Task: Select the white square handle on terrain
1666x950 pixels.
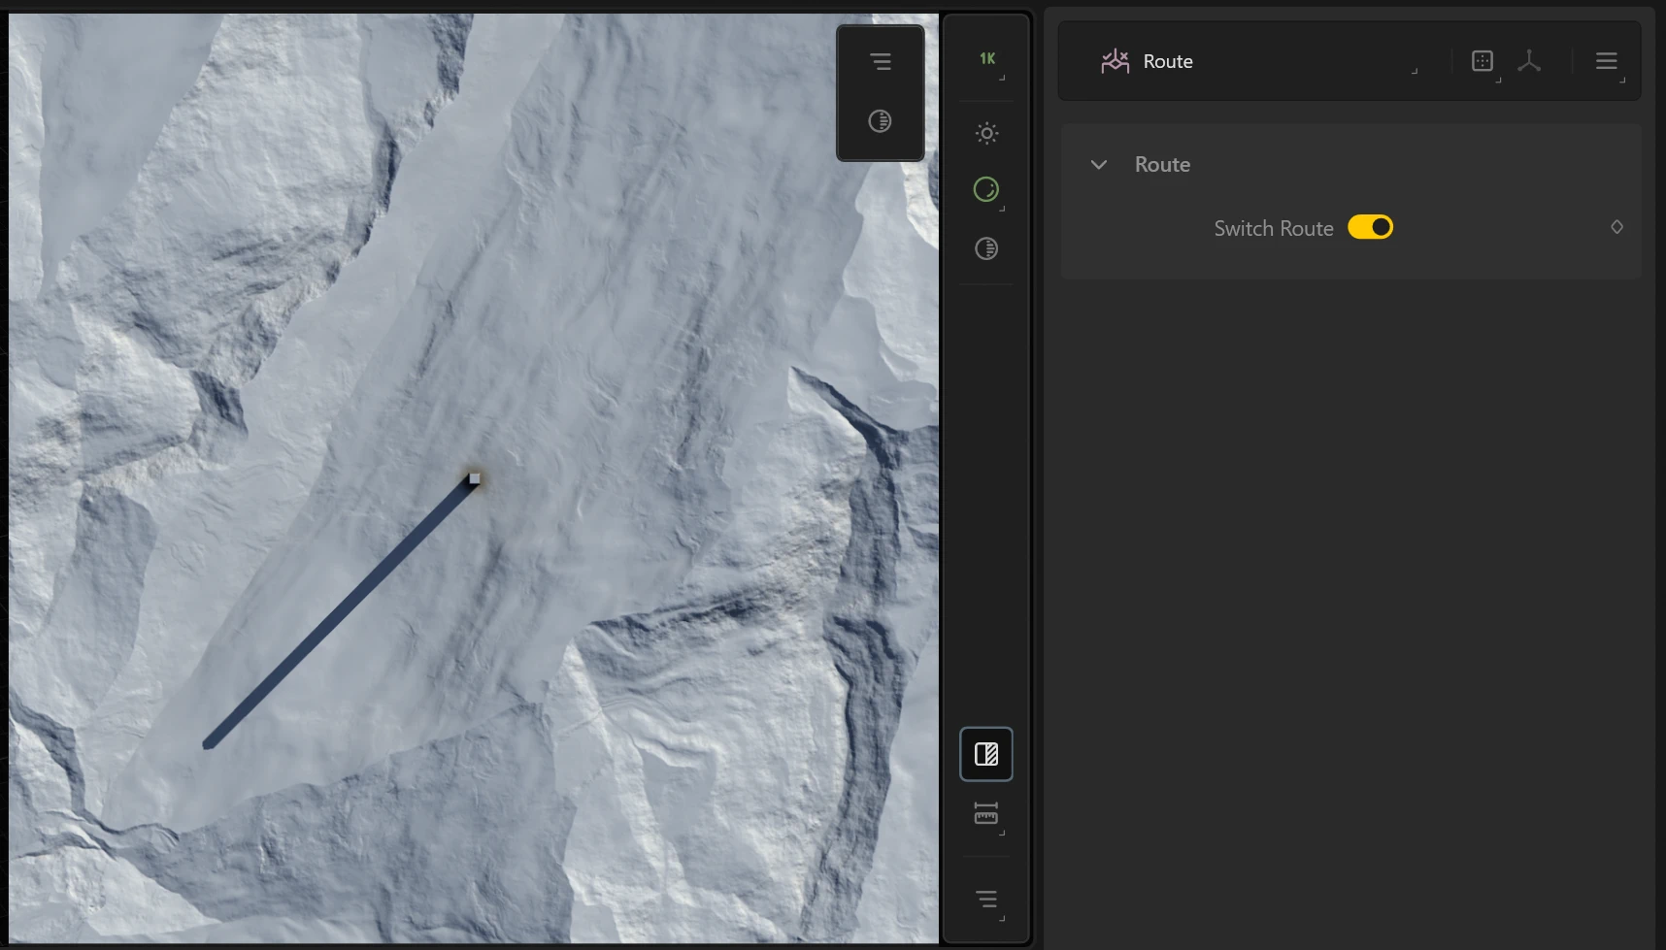Action: [475, 478]
